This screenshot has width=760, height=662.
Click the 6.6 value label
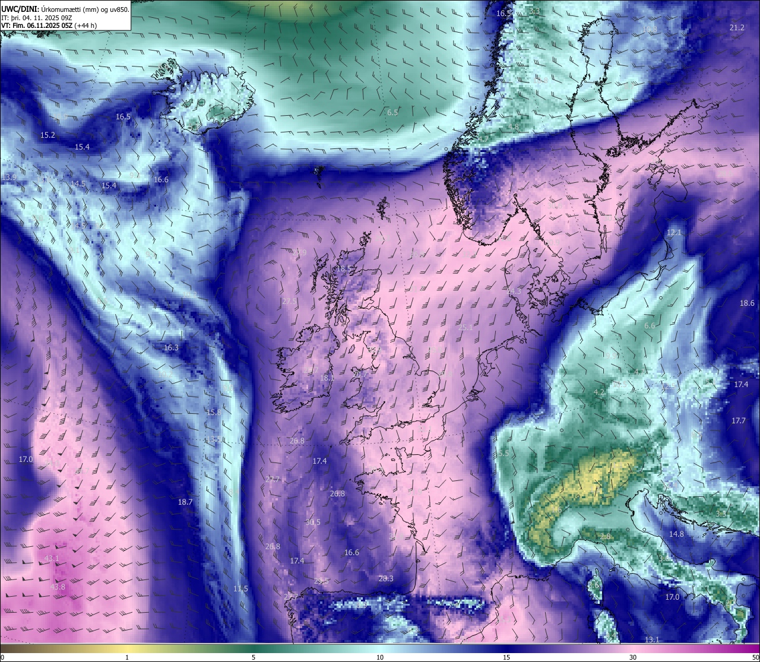(650, 326)
